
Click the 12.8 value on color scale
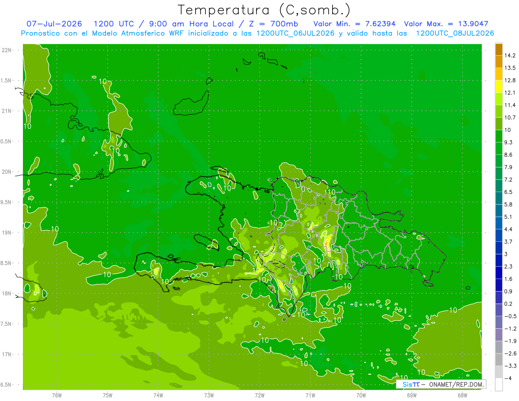pyautogui.click(x=510, y=80)
